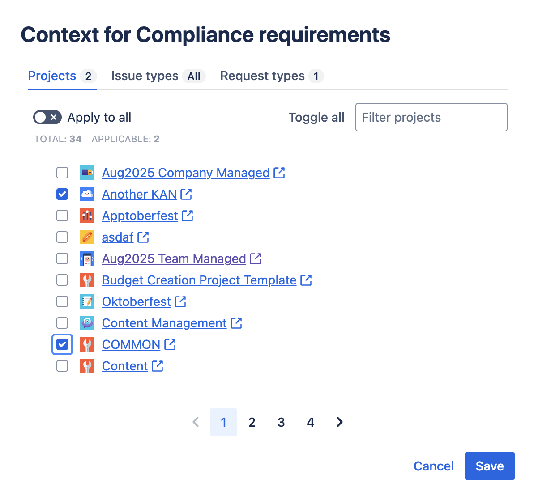Viewport: 534px width, 500px height.
Task: Click the Aug2025 Team Managed project avatar
Action: tap(87, 258)
